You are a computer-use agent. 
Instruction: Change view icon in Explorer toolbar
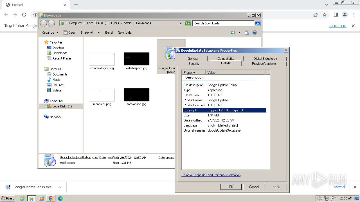[x=233, y=33]
